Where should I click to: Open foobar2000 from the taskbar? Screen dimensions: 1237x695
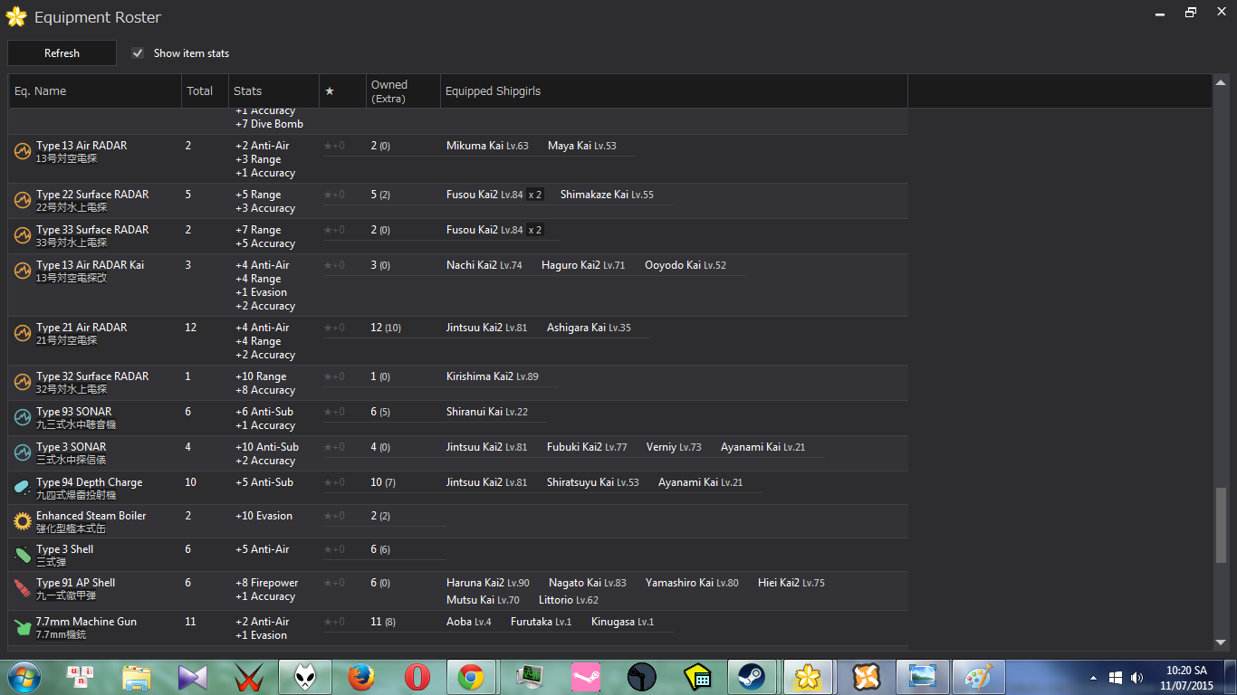click(x=305, y=676)
